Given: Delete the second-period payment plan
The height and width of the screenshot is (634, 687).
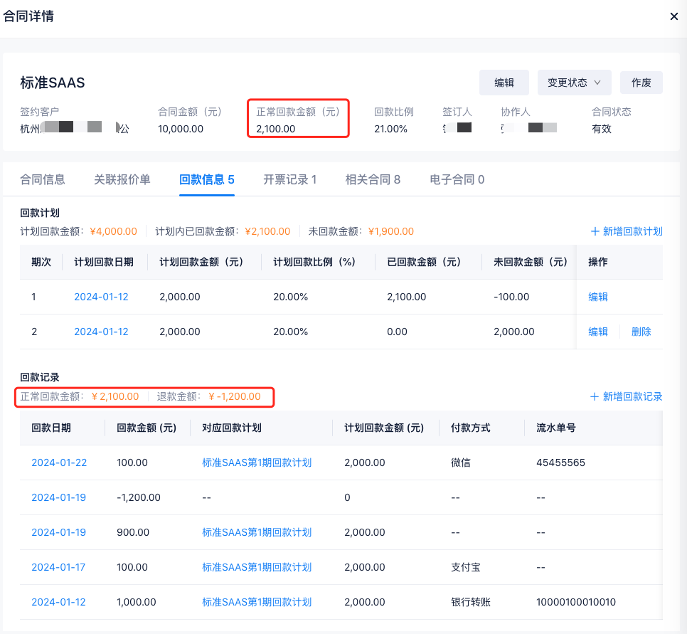Looking at the screenshot, I should pyautogui.click(x=641, y=332).
